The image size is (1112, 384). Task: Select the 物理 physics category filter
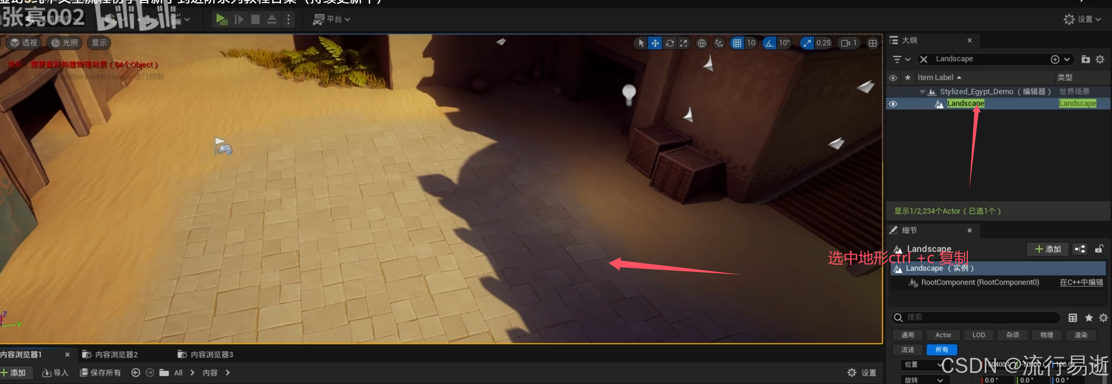[1047, 335]
